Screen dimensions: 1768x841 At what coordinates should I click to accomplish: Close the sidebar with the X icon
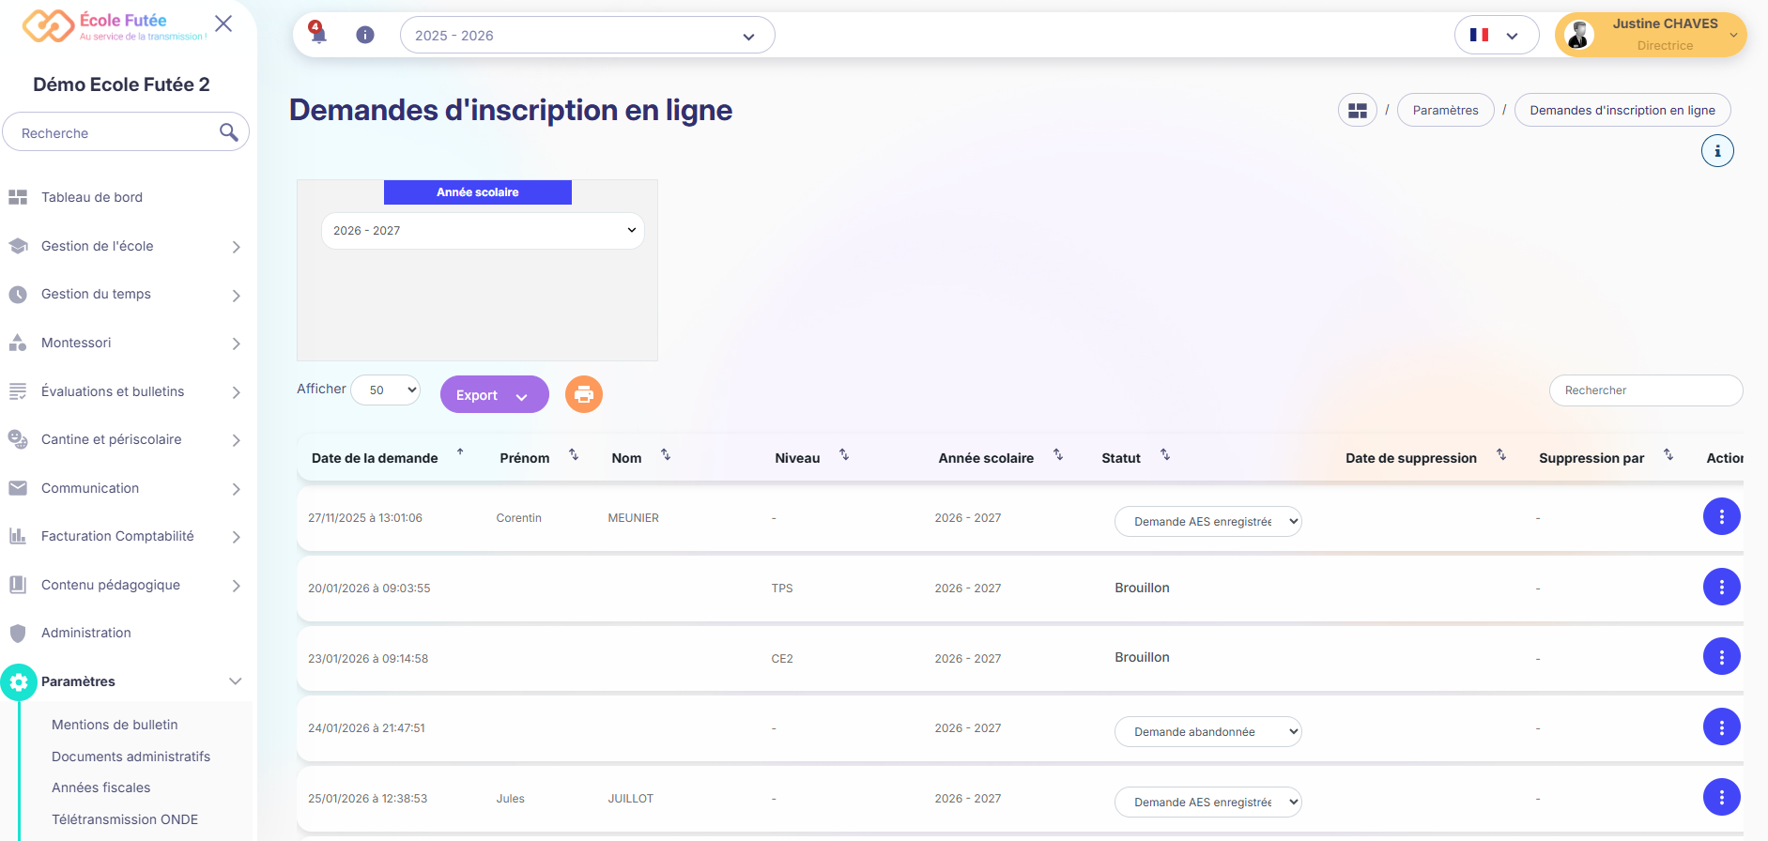[223, 23]
